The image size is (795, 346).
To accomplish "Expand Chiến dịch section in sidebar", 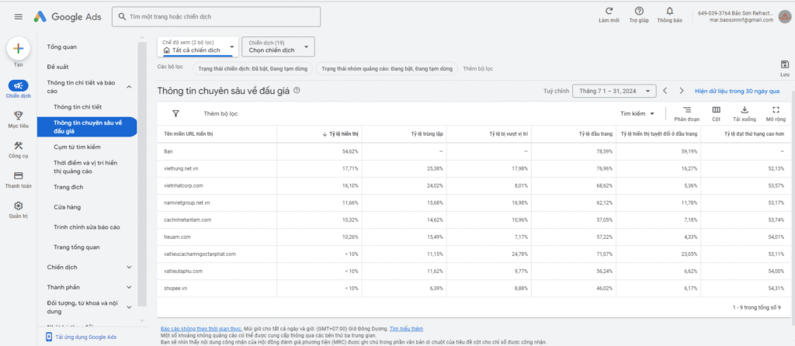I will 129,267.
